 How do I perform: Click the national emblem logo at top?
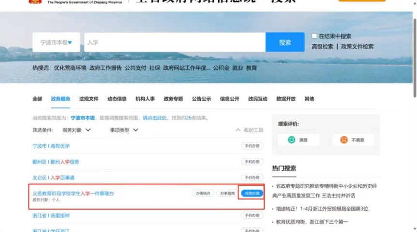coord(35,1)
